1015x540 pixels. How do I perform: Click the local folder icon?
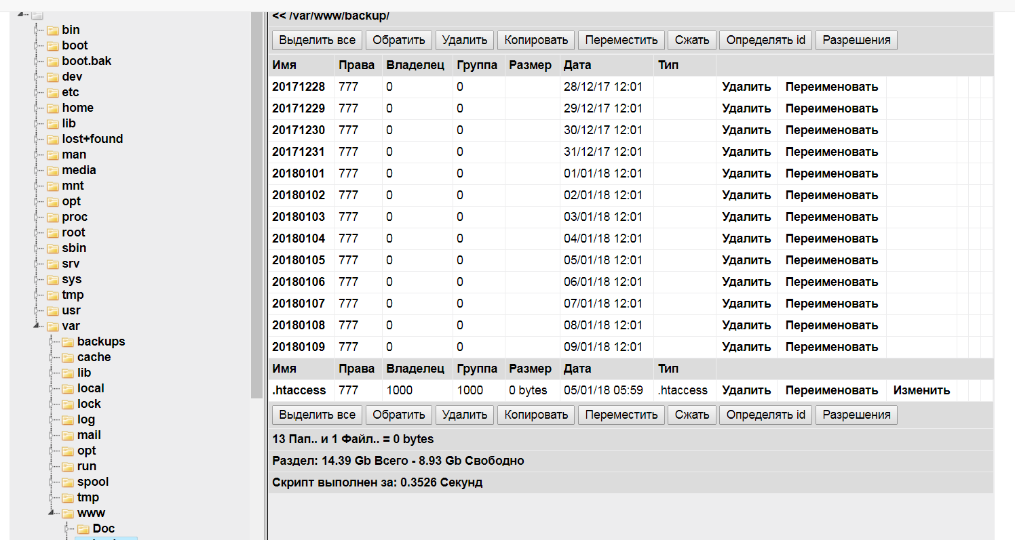click(x=68, y=388)
